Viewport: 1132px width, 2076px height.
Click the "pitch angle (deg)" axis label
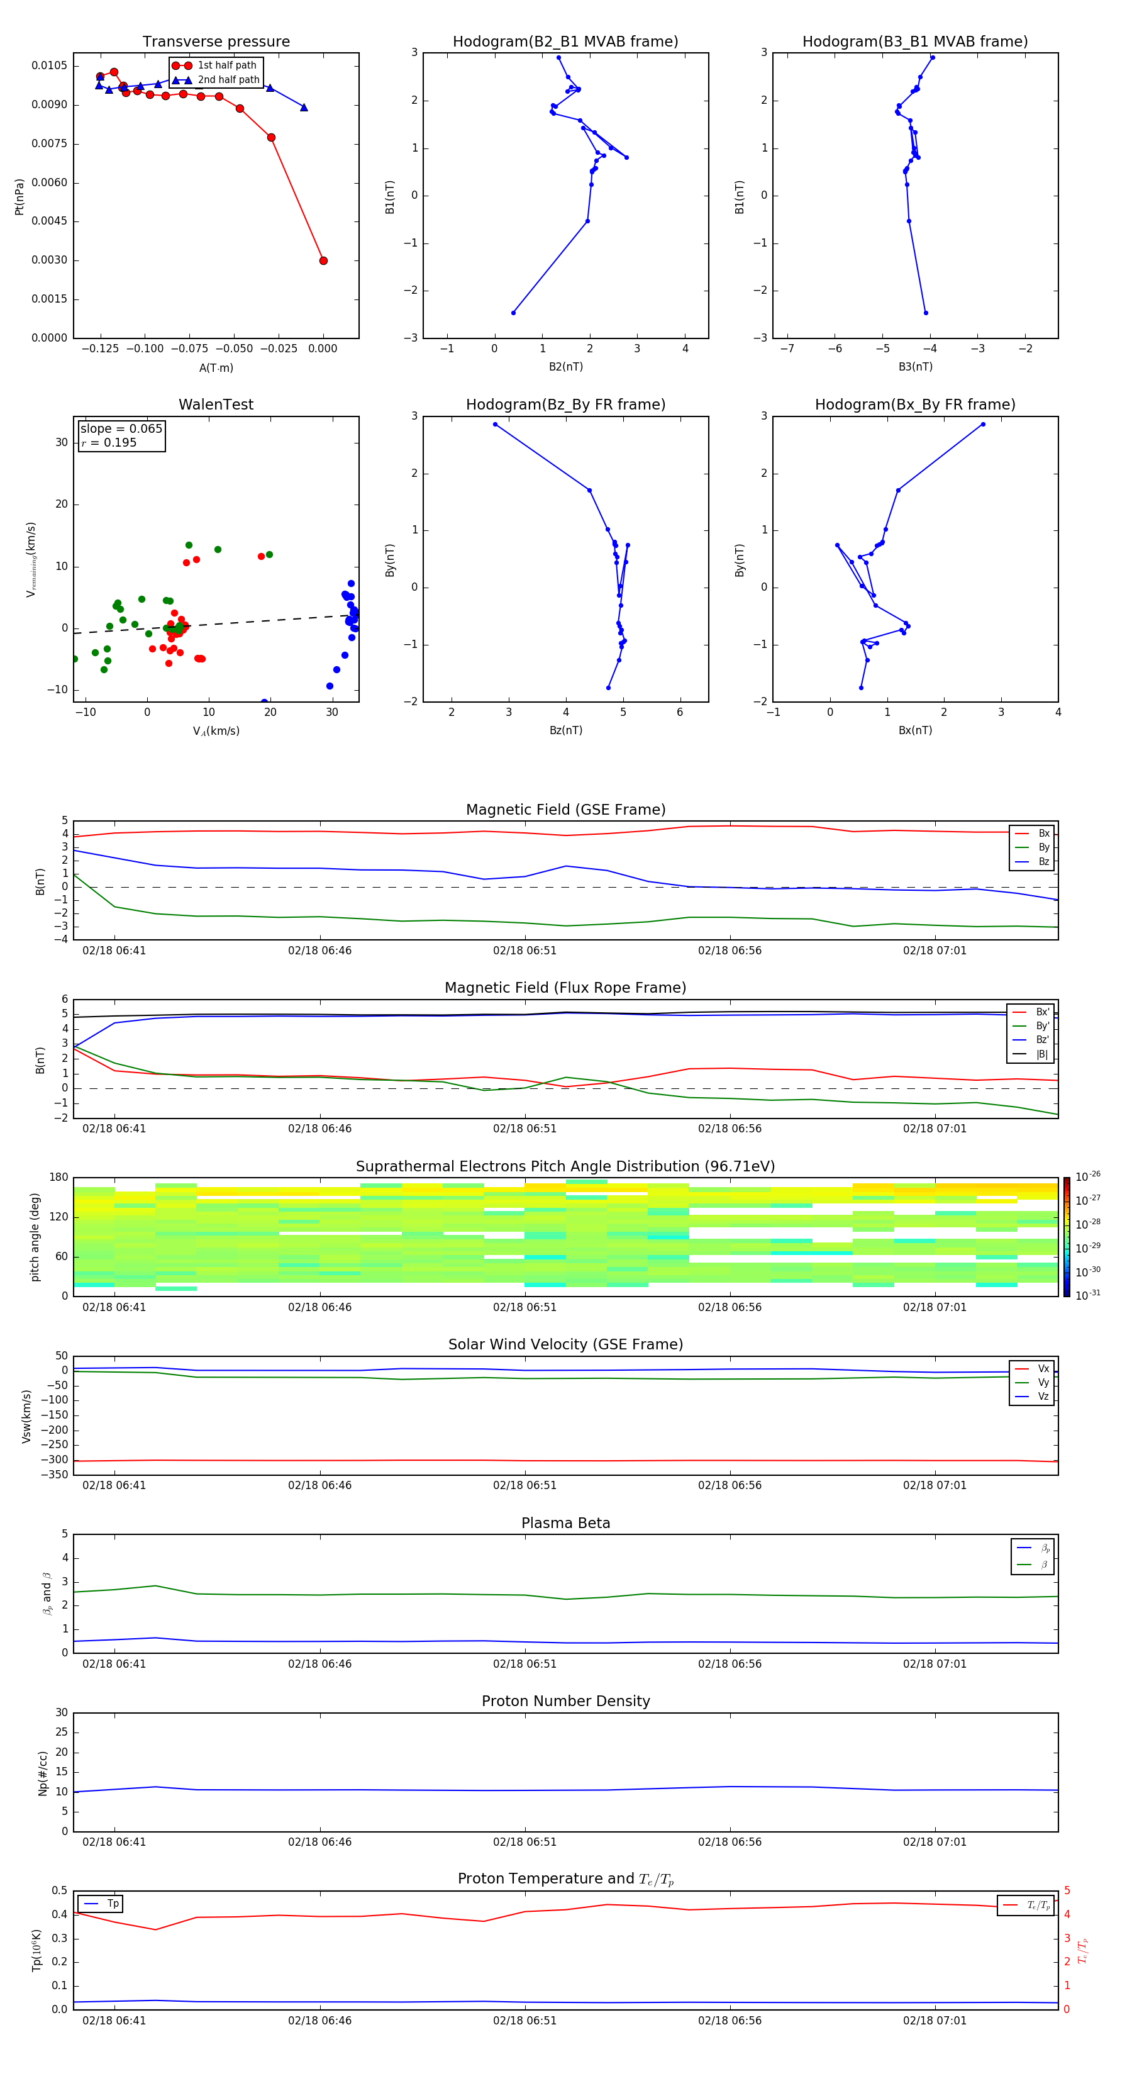point(35,1237)
